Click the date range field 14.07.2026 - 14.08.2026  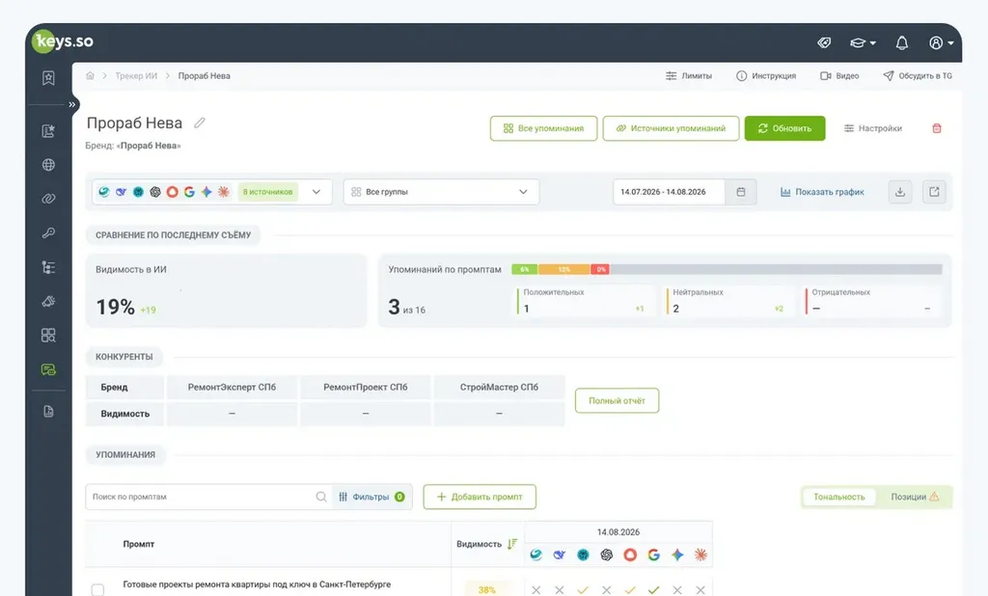[670, 192]
